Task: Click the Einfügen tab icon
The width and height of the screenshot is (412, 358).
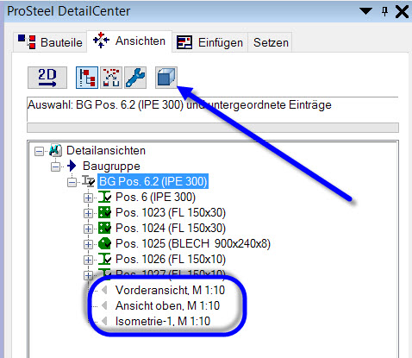Action: (x=184, y=42)
